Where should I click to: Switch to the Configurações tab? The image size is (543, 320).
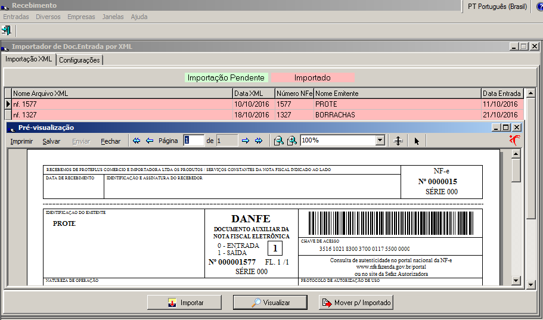coord(79,60)
